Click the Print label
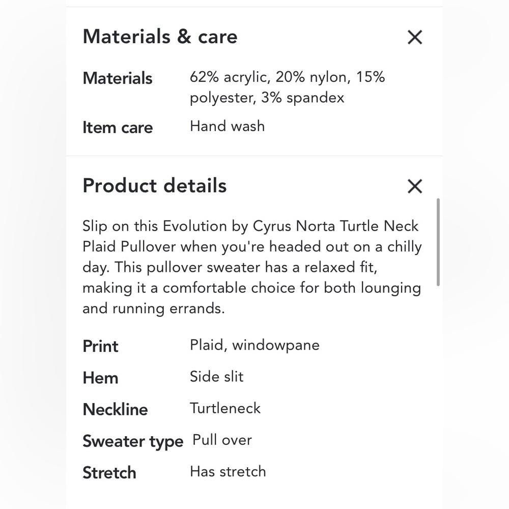This screenshot has height=509, width=509. click(100, 346)
